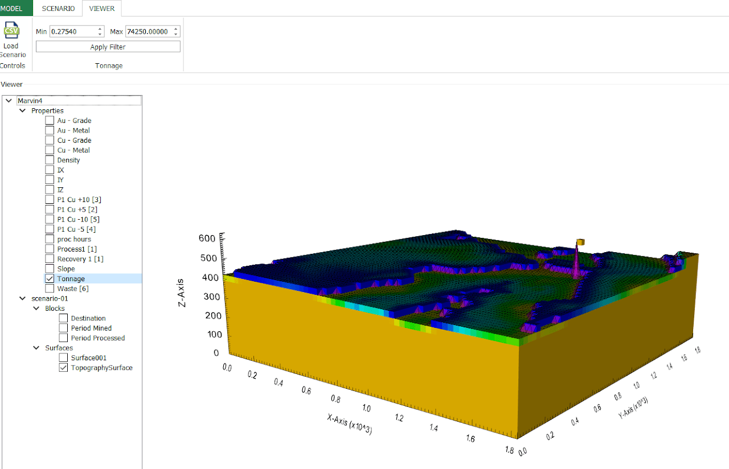
Task: Increase the Min tonnage value with up arrow
Action: coord(100,29)
